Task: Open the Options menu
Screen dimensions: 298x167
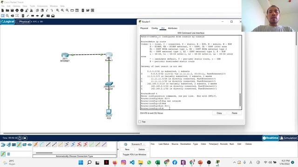Action: coord(17,6)
